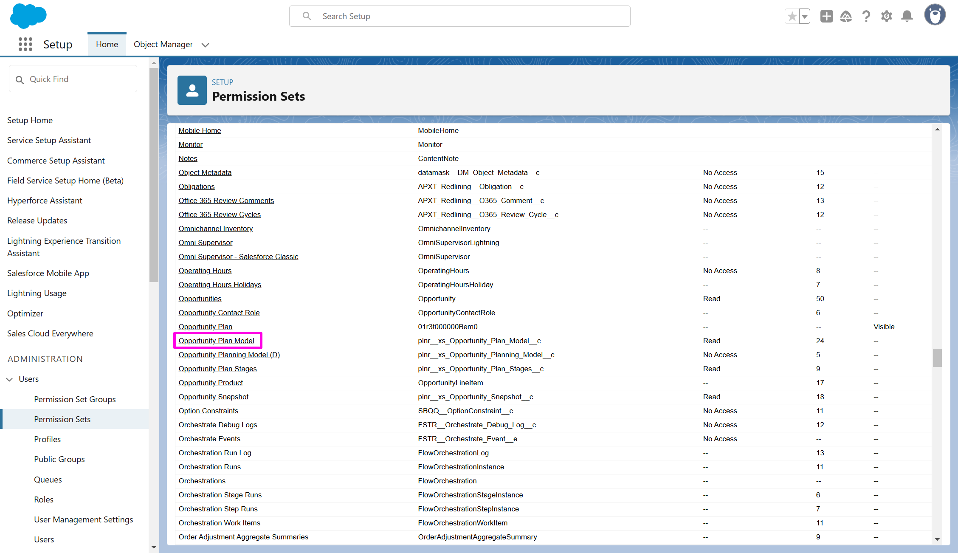The width and height of the screenshot is (958, 553).
Task: Click the Search Setup field
Action: click(x=459, y=16)
